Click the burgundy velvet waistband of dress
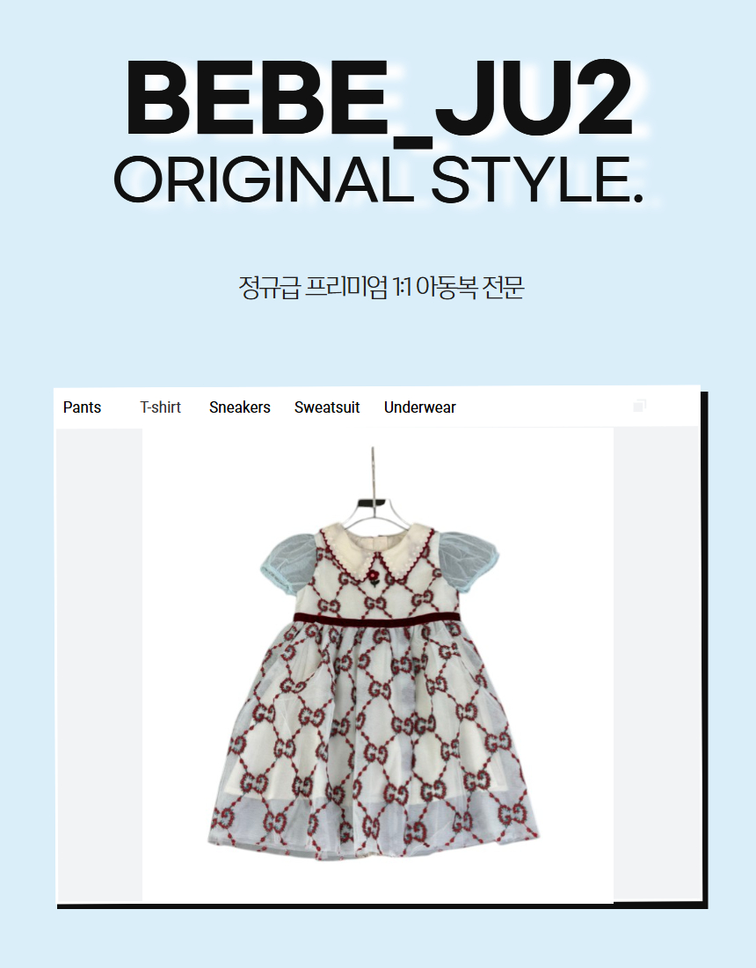 (x=376, y=618)
